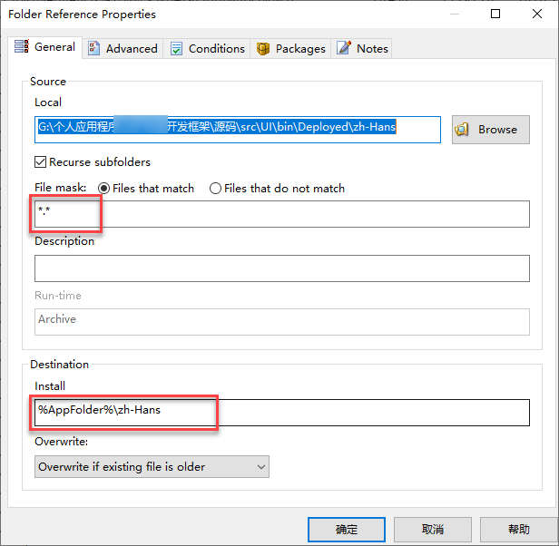This screenshot has width=559, height=546.
Task: Click the Notes tab pencil icon
Action: pos(344,48)
